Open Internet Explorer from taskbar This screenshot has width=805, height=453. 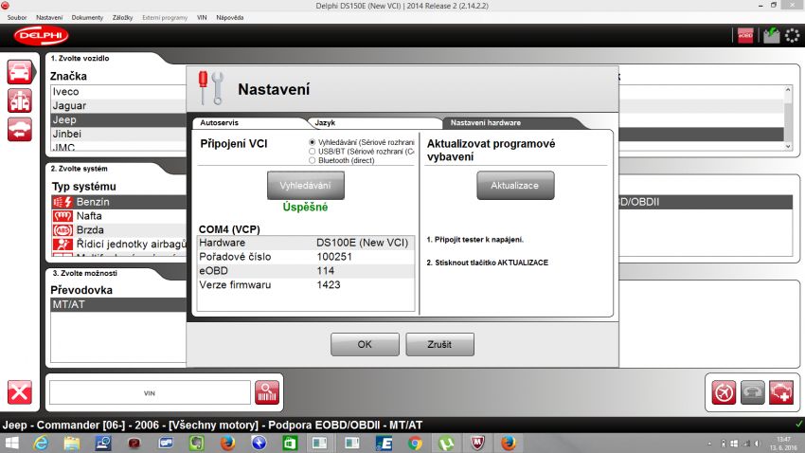point(41,443)
